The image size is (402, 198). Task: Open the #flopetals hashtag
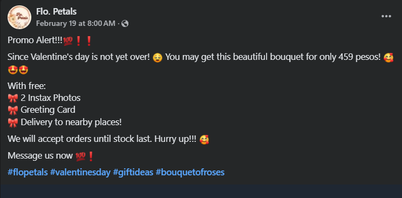point(28,172)
